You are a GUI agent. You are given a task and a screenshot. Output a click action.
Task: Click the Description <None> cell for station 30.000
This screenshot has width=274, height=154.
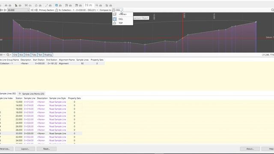[41, 133]
